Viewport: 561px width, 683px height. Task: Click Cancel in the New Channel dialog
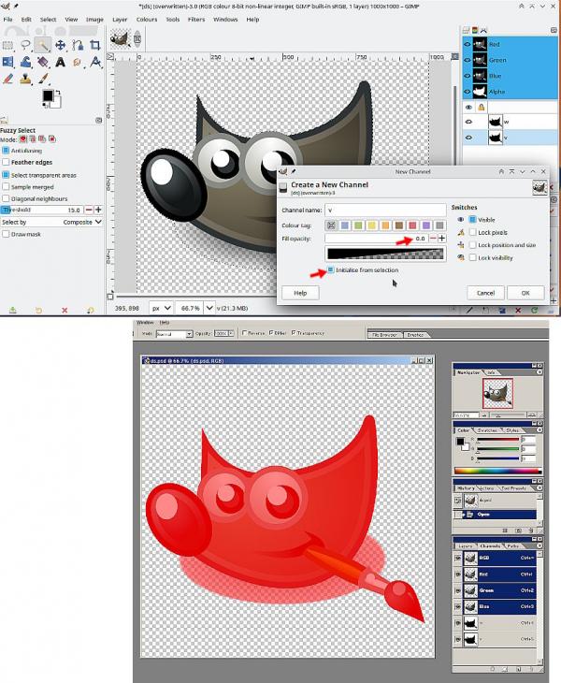[485, 293]
